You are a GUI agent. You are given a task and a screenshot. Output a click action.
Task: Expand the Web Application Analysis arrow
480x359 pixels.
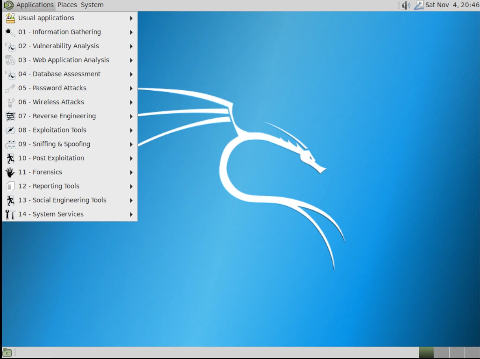point(131,60)
